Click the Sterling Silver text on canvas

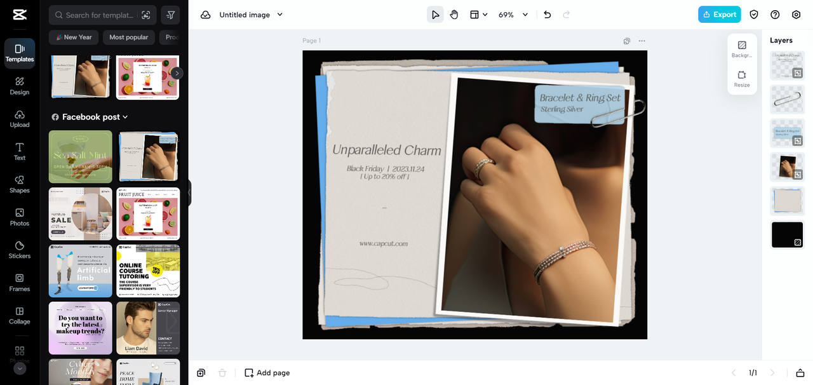click(561, 109)
